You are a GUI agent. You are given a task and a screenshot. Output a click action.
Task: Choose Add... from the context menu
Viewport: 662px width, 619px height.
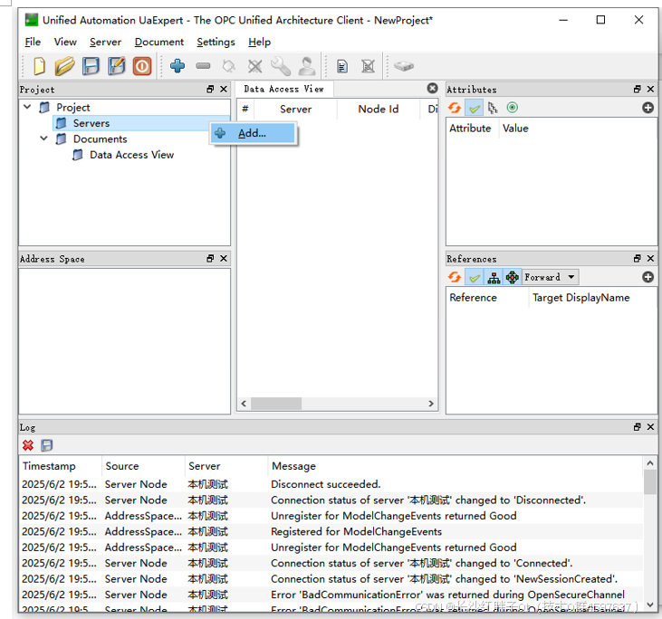(254, 133)
